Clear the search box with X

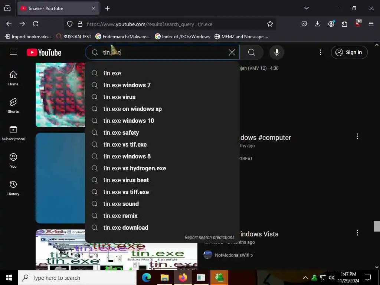tap(232, 52)
